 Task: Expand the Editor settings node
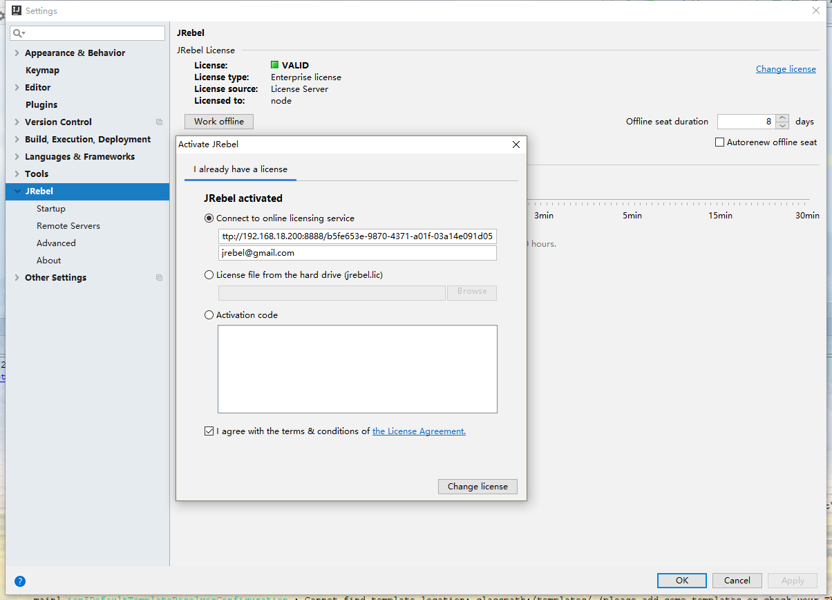pyautogui.click(x=17, y=87)
